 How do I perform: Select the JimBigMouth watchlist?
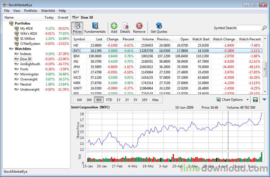point(30,64)
